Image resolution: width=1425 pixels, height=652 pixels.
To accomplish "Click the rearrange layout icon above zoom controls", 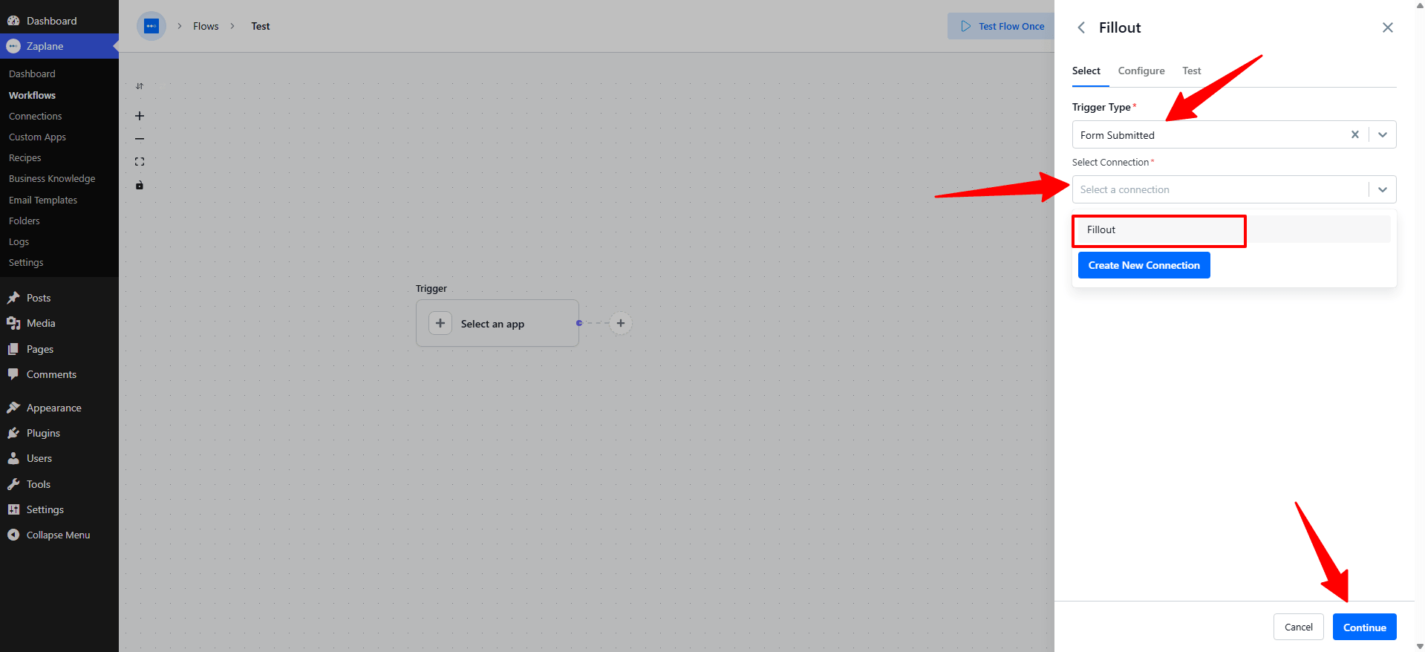I will (140, 86).
